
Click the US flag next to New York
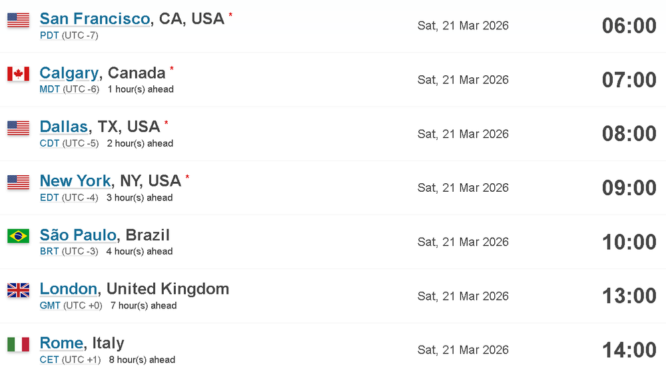[18, 182]
